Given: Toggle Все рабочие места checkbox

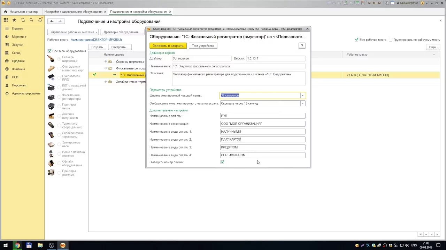Looking at the screenshot, I should click(356, 40).
